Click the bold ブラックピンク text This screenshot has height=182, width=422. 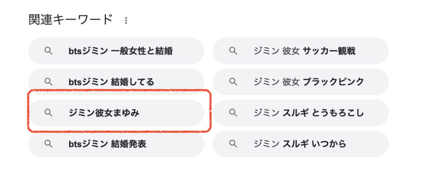333,82
